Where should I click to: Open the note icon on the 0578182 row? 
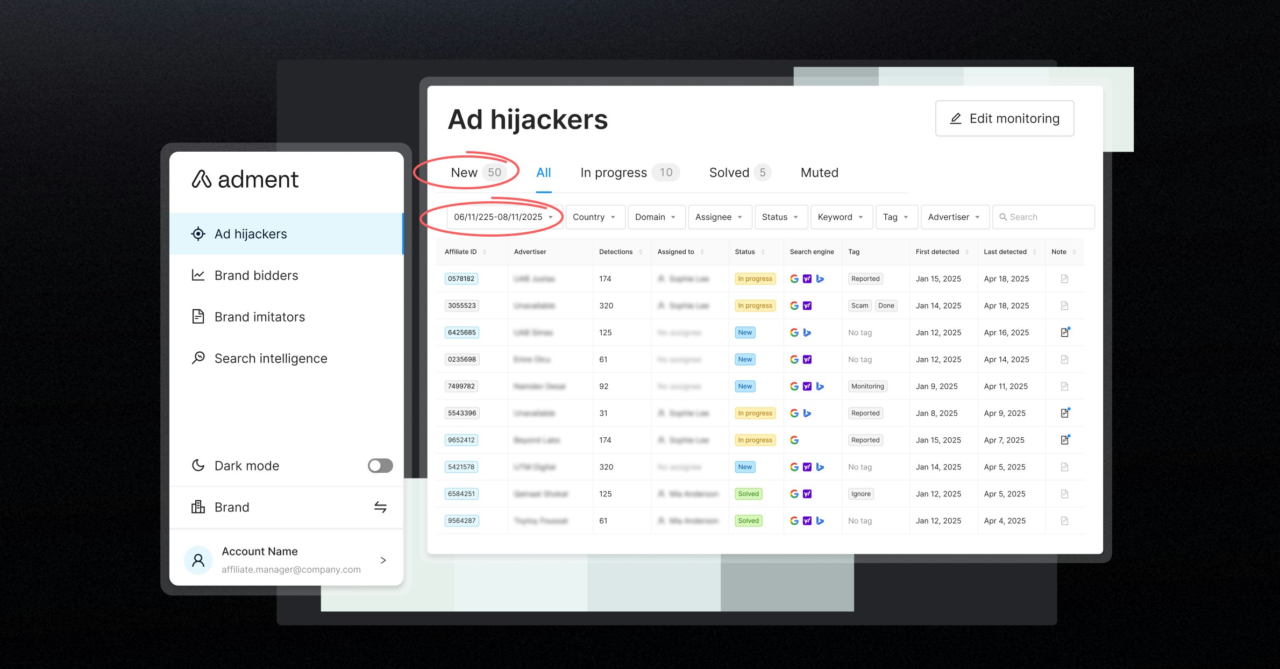[x=1064, y=279]
